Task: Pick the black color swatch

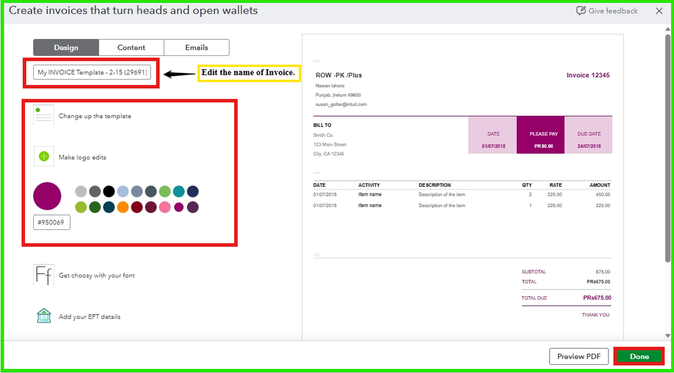Action: pyautogui.click(x=109, y=192)
